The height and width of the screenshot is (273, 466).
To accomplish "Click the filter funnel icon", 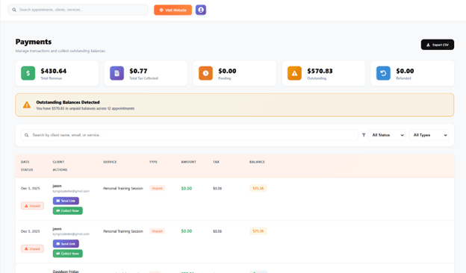I will coord(364,135).
